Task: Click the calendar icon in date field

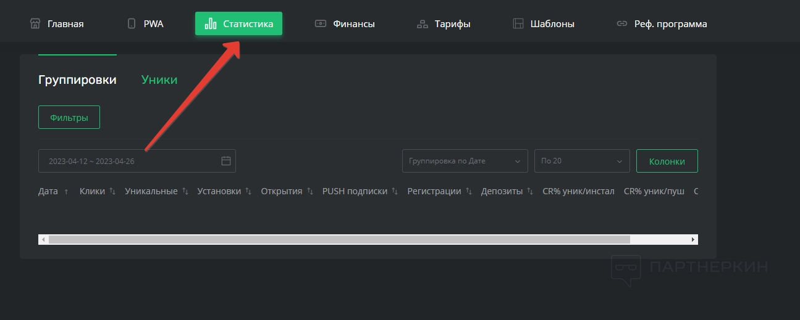Action: [226, 161]
